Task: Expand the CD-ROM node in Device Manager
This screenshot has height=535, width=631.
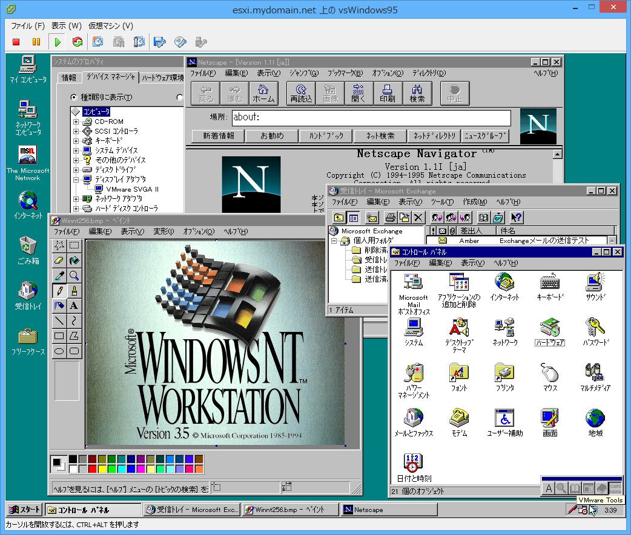Action: (76, 122)
